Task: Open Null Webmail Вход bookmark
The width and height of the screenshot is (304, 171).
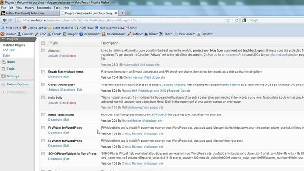Action: point(109,28)
